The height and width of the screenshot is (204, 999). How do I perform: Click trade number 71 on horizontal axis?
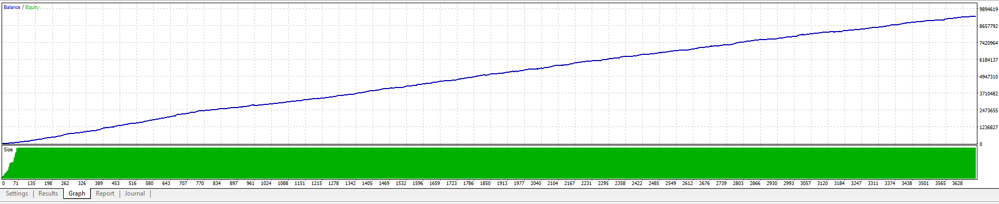pyautogui.click(x=16, y=183)
